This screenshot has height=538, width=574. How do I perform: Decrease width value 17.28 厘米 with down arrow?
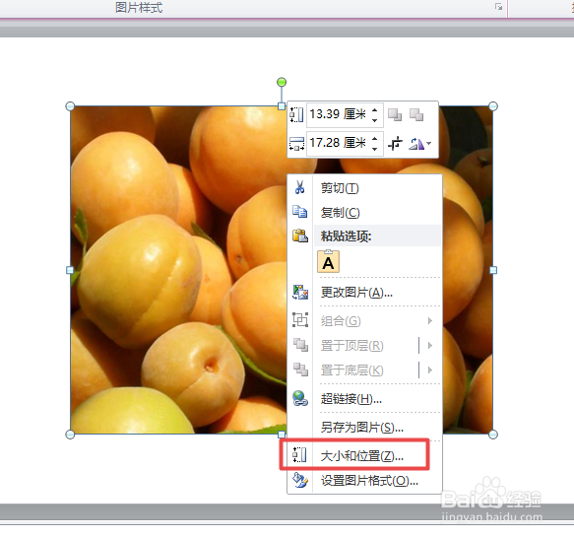click(374, 149)
